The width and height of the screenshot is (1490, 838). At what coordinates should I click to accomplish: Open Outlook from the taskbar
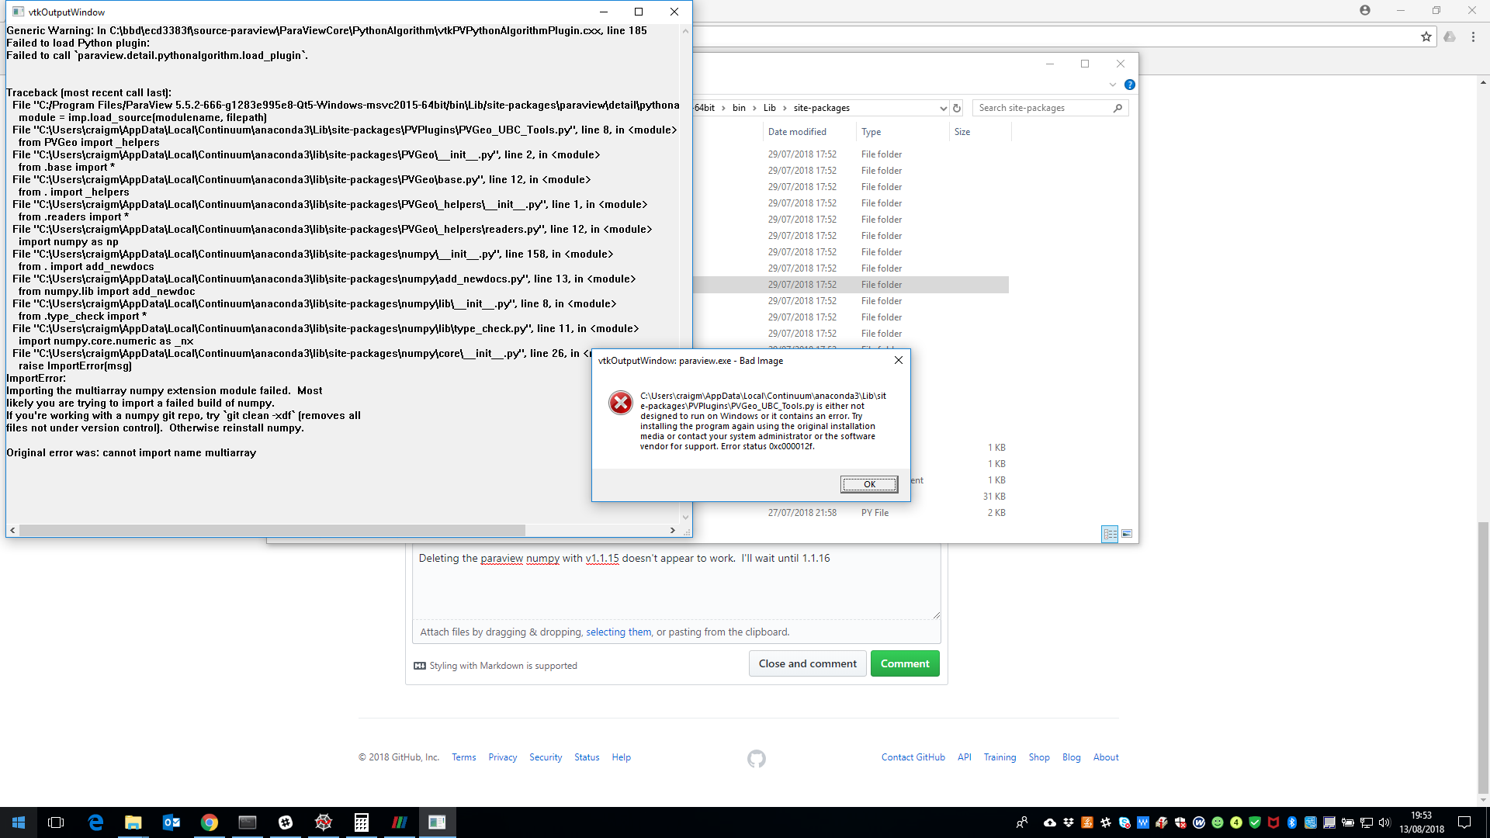[x=172, y=822]
